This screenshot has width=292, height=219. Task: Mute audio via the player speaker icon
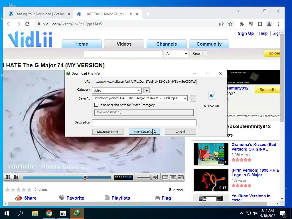pyautogui.click(x=156, y=177)
